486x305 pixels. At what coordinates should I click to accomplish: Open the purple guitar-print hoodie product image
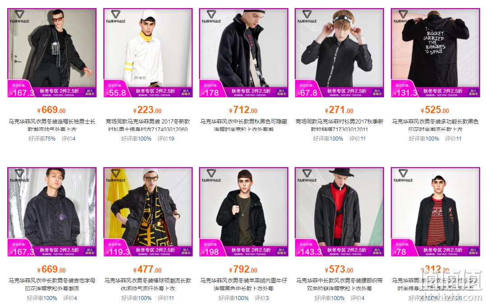pyautogui.click(x=52, y=212)
